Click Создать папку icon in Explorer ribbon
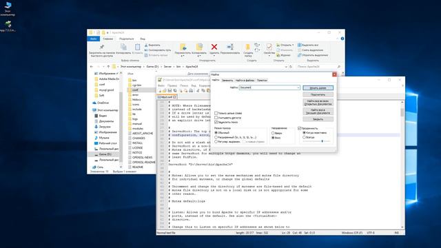The width and height of the screenshot is (441, 248). [x=248, y=48]
